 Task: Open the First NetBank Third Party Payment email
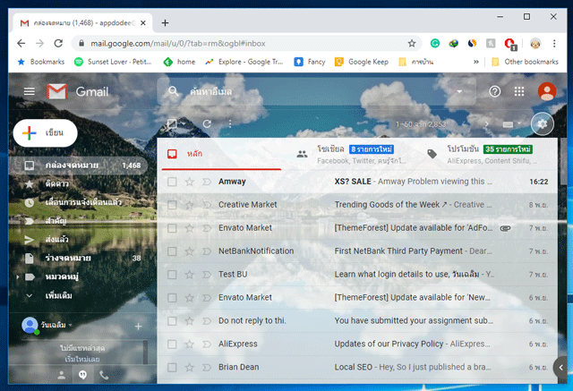pyautogui.click(x=357, y=251)
